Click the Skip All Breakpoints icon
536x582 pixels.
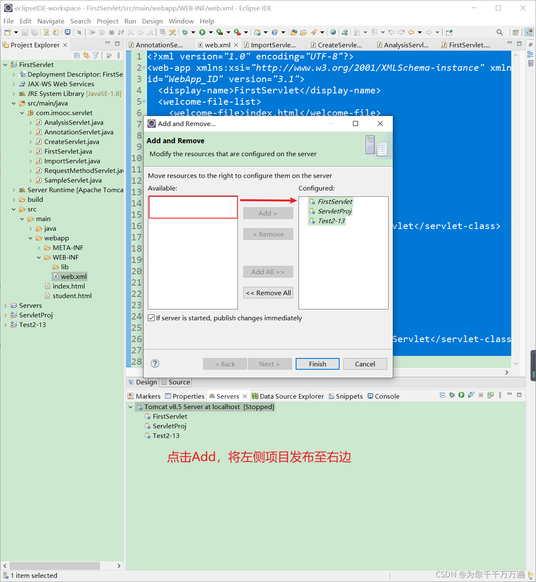(79, 32)
